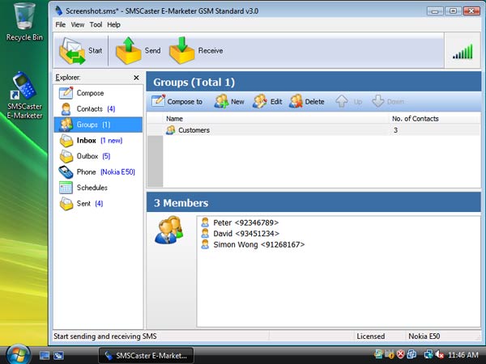The width and height of the screenshot is (486, 364).
Task: Close the Explorer panel
Action: point(136,78)
